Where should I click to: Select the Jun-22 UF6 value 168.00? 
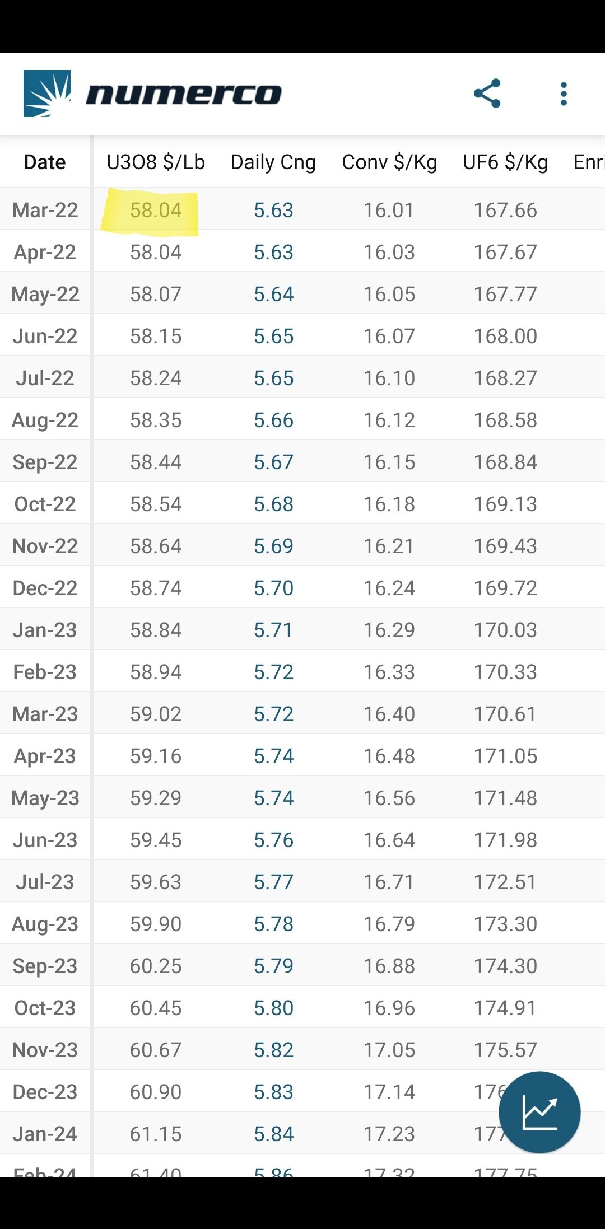[505, 337]
